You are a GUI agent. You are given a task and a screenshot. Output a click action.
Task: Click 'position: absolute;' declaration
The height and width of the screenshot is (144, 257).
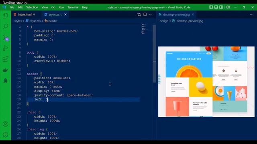coord(52,78)
